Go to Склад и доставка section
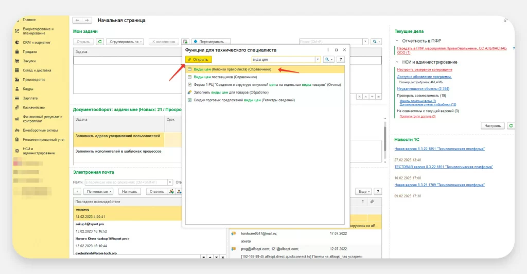The image size is (527, 274). (37, 70)
